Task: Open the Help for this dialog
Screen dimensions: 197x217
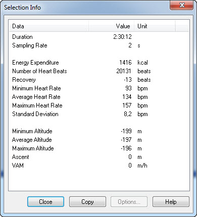Action: click(x=171, y=201)
